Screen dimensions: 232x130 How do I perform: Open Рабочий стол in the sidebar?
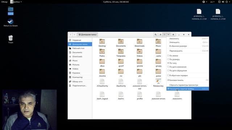80,48
